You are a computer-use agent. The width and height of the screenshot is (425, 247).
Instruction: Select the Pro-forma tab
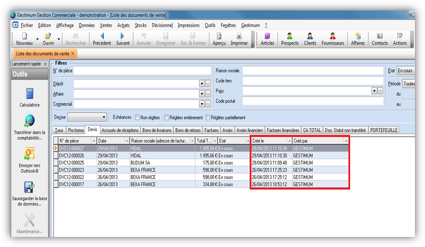(76, 130)
